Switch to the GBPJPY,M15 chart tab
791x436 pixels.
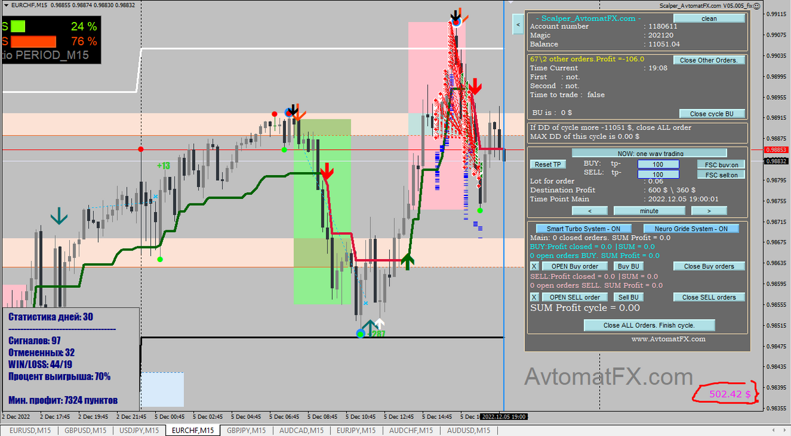point(248,430)
